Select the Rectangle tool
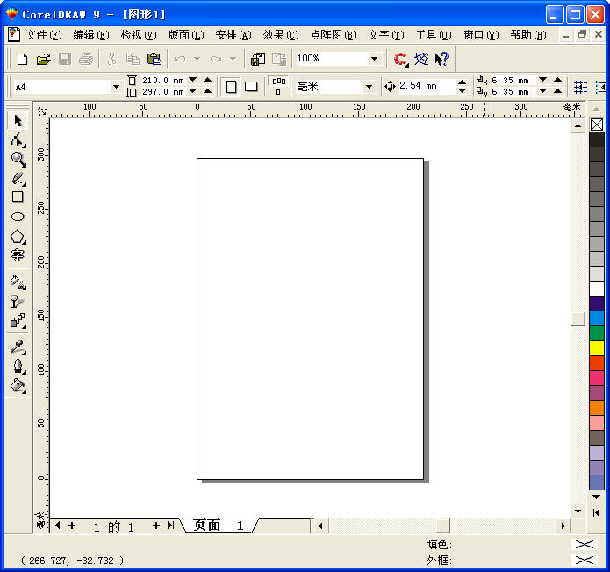 point(18,197)
